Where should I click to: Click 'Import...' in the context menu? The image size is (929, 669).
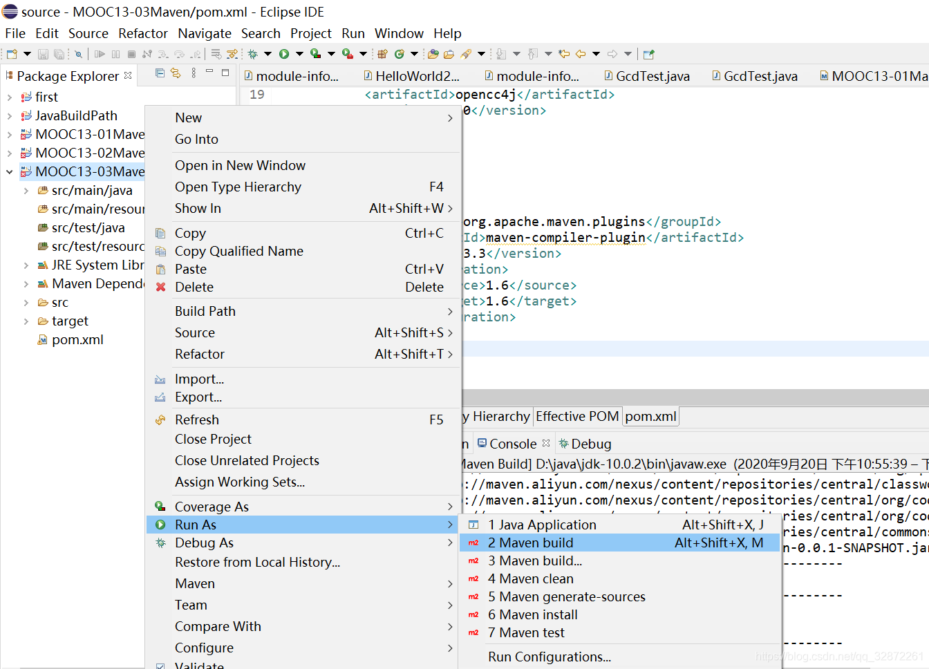pos(303,379)
